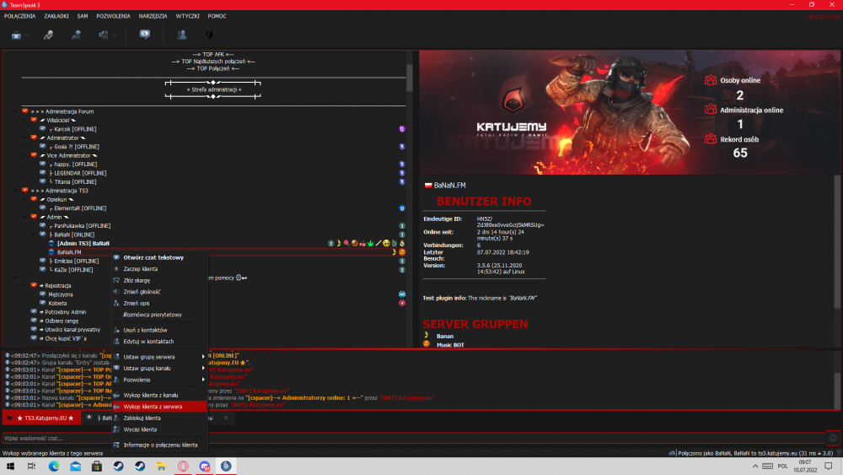Open Windows notification center icon
This screenshot has width=843, height=475.
(x=829, y=467)
